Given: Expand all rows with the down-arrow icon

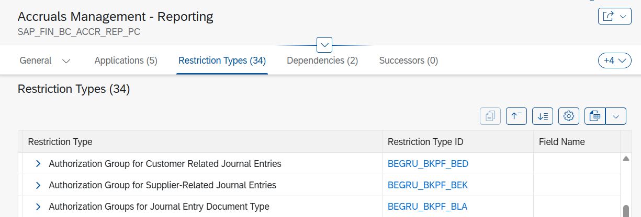Looking at the screenshot, I should click(x=543, y=116).
